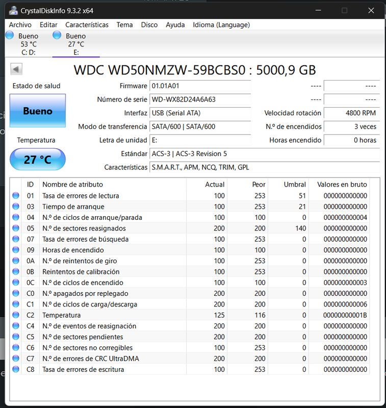Click status orb for Tiempo de arranque

point(16,207)
